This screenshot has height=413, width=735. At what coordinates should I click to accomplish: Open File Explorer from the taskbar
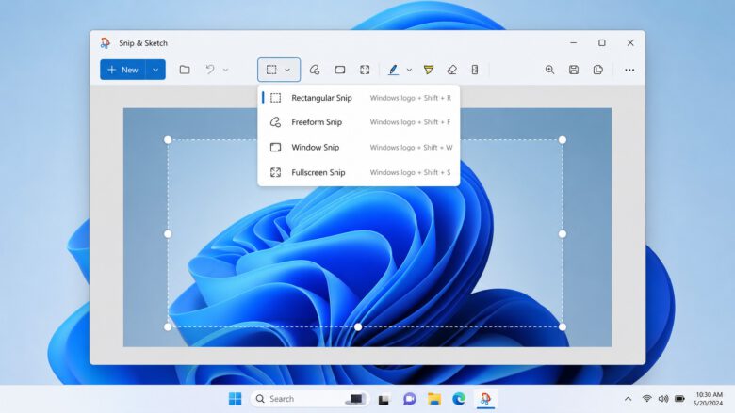[x=434, y=399]
